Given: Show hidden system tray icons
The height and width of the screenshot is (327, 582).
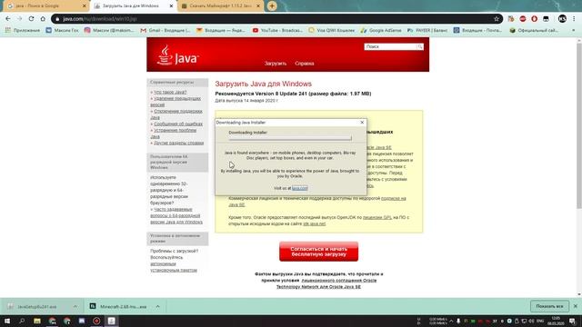Looking at the screenshot, I should (x=451, y=321).
